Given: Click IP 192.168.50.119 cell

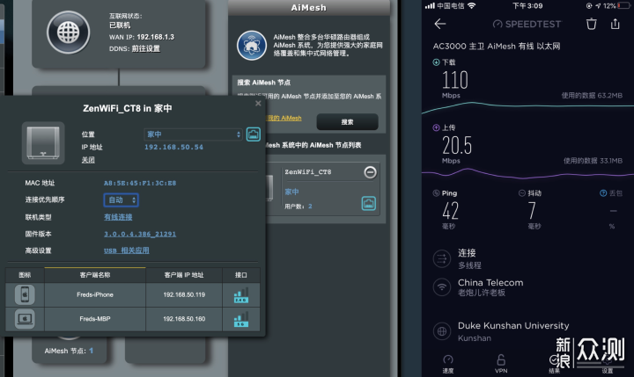Looking at the screenshot, I should [x=184, y=294].
